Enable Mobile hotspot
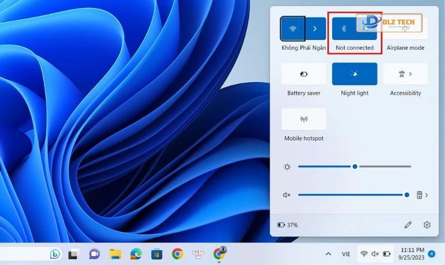Screen dimensions: 445x265 click(304, 119)
